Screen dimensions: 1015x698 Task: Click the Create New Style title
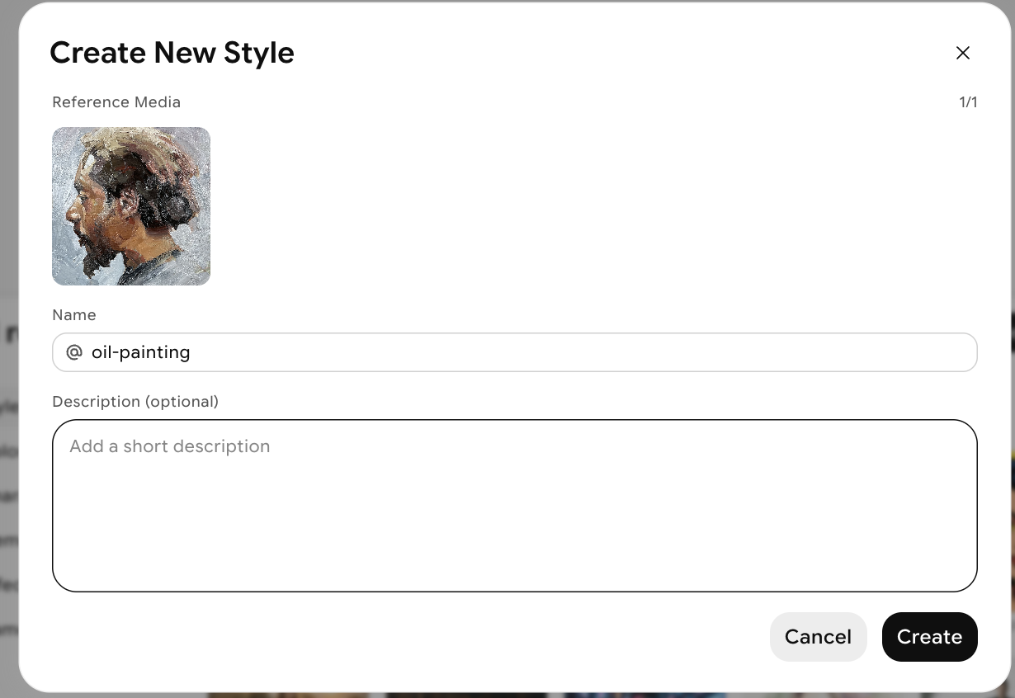[x=172, y=52]
